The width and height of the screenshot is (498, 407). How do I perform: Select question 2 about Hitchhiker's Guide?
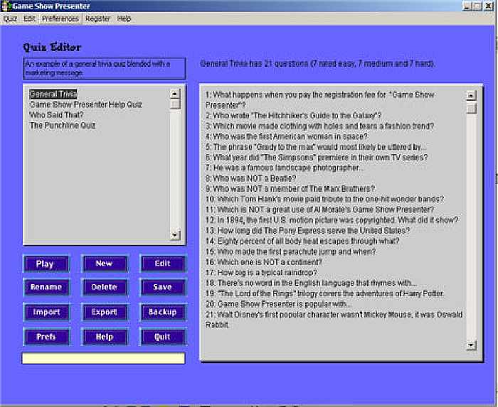293,115
